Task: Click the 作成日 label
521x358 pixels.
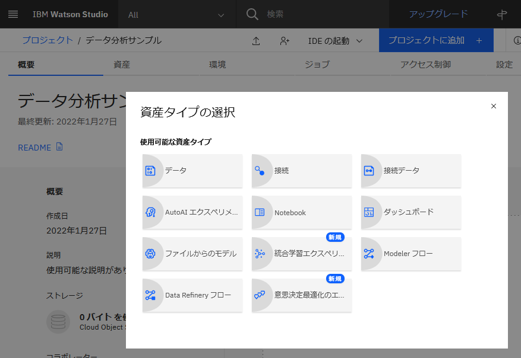Action: pos(57,216)
